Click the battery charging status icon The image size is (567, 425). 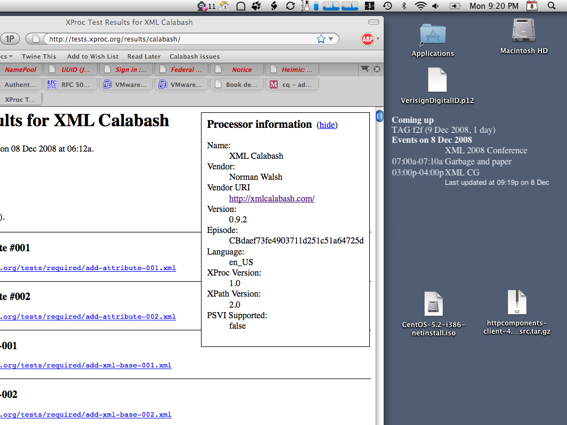455,6
